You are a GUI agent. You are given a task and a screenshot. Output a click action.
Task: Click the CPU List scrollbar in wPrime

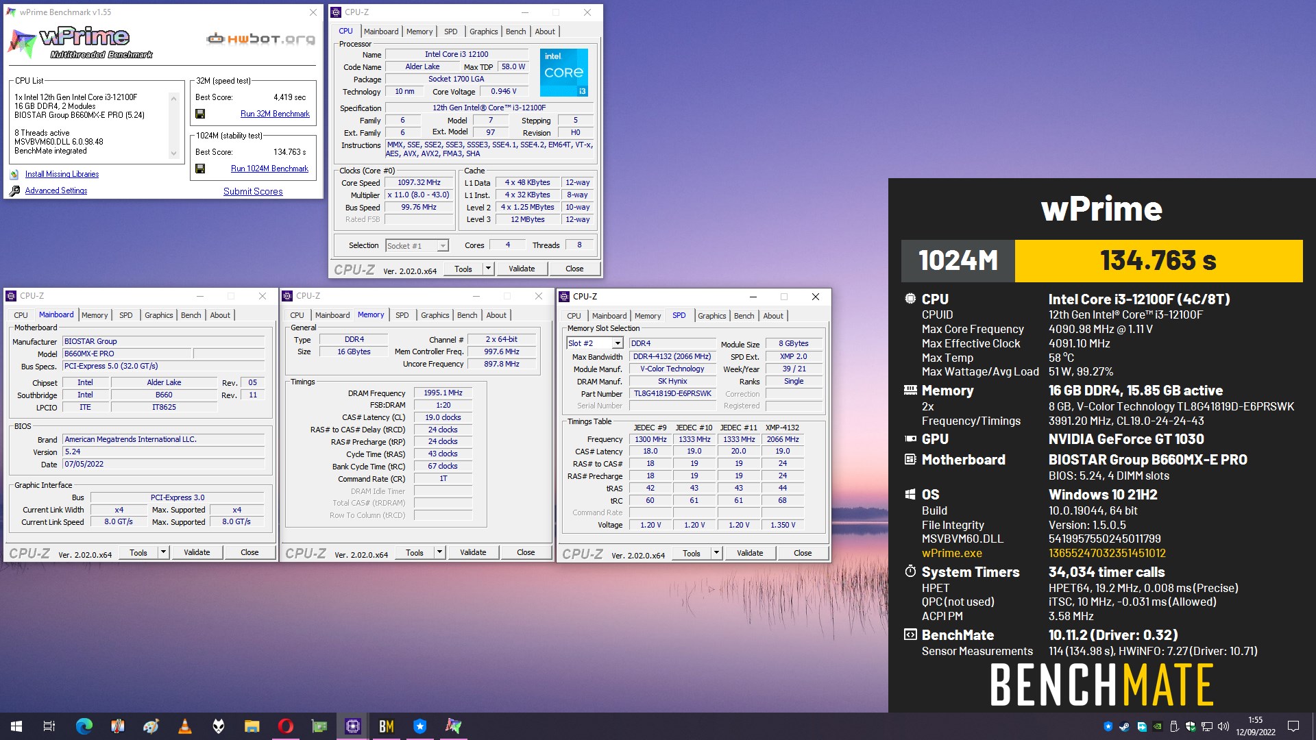173,126
